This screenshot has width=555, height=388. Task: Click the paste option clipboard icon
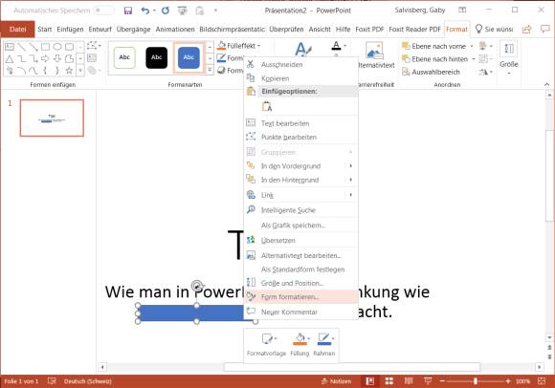coord(267,106)
